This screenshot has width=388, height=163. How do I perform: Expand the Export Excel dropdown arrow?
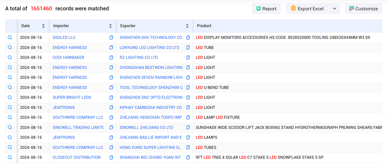334,9
